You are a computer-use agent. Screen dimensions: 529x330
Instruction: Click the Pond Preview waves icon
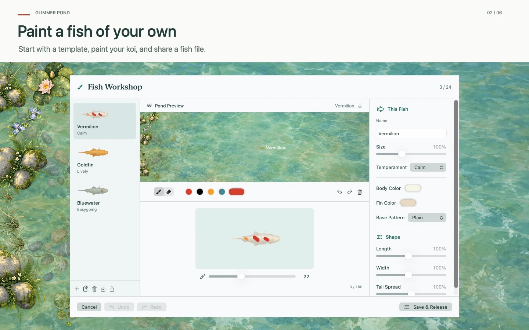point(149,106)
